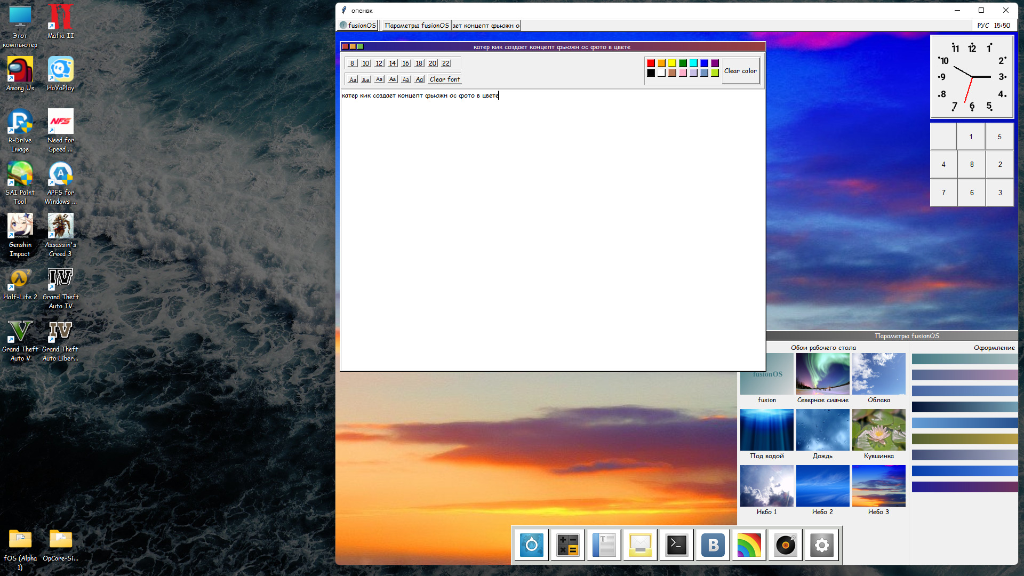Pick the cyan color swatch

693,63
